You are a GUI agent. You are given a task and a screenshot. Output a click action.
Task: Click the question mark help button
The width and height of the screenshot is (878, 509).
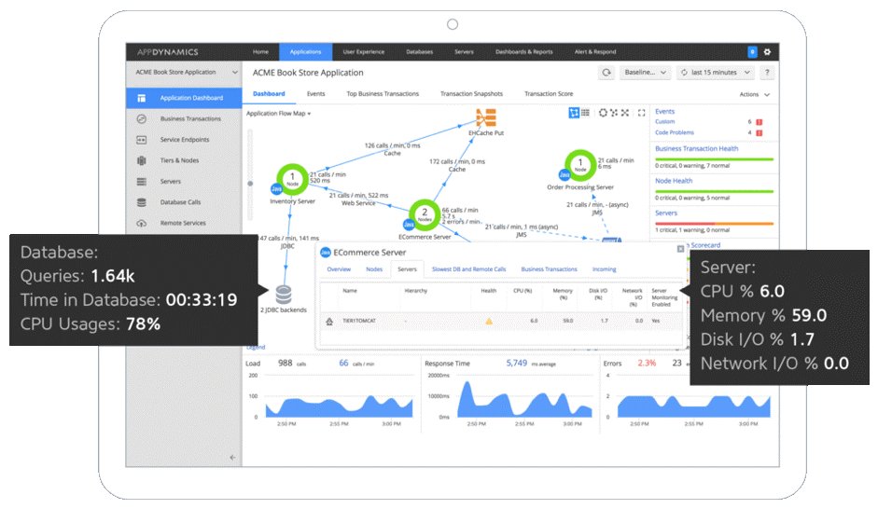click(767, 72)
